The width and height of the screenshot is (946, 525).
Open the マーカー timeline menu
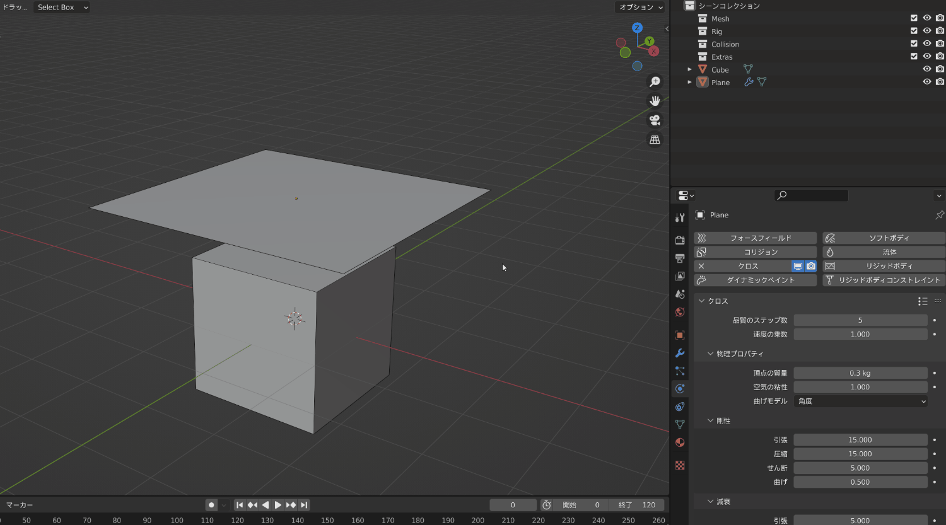coord(20,505)
